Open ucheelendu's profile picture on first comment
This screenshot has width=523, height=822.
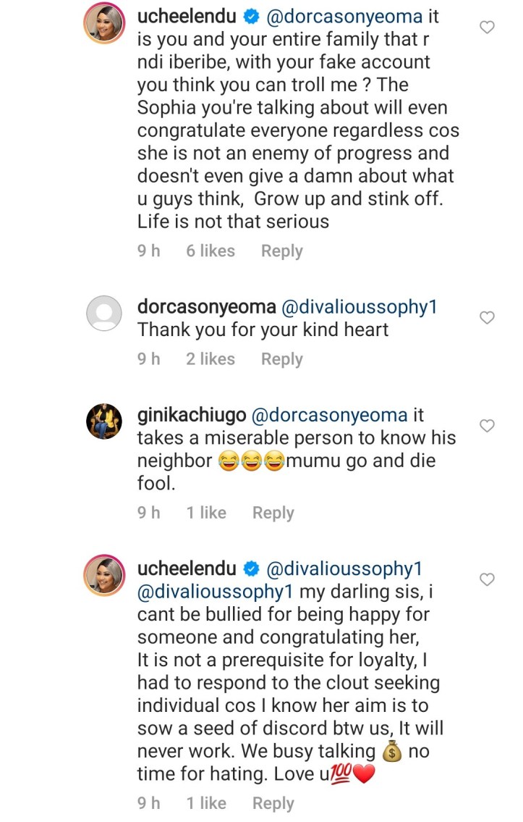tap(103, 28)
